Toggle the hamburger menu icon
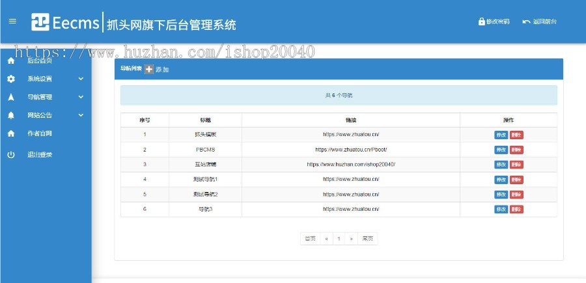The image size is (586, 283). [12, 21]
